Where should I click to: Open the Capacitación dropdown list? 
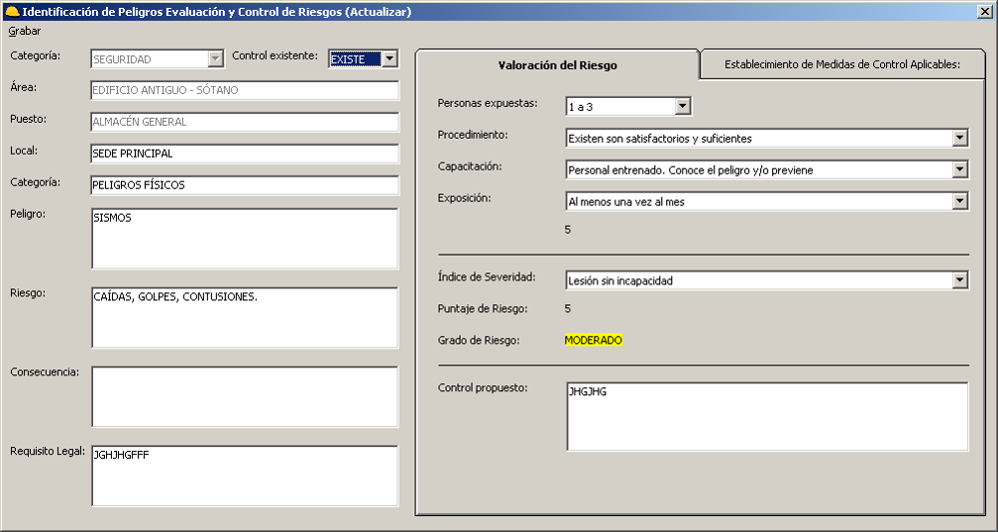point(959,170)
